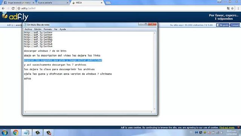The height and width of the screenshot is (136, 241).
Task: Click 'Por favor, espere..' countdown text
Action: pyautogui.click(x=224, y=15)
